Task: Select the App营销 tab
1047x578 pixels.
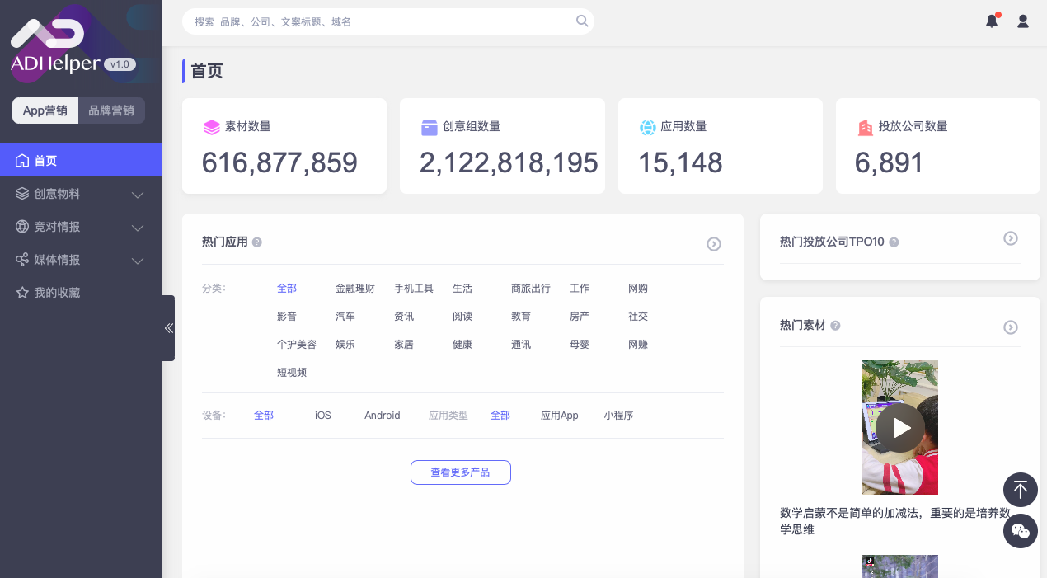Action: click(45, 110)
